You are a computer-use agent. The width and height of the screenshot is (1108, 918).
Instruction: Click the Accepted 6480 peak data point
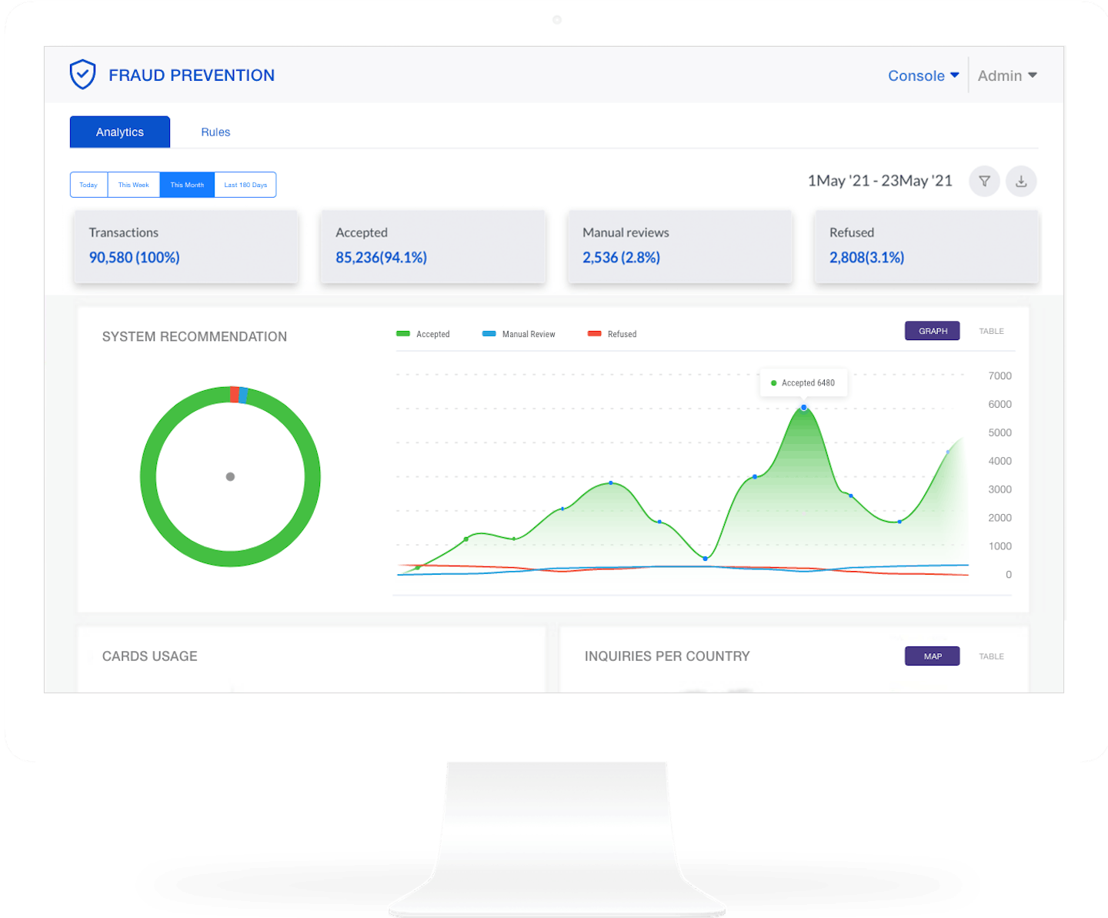(x=803, y=407)
